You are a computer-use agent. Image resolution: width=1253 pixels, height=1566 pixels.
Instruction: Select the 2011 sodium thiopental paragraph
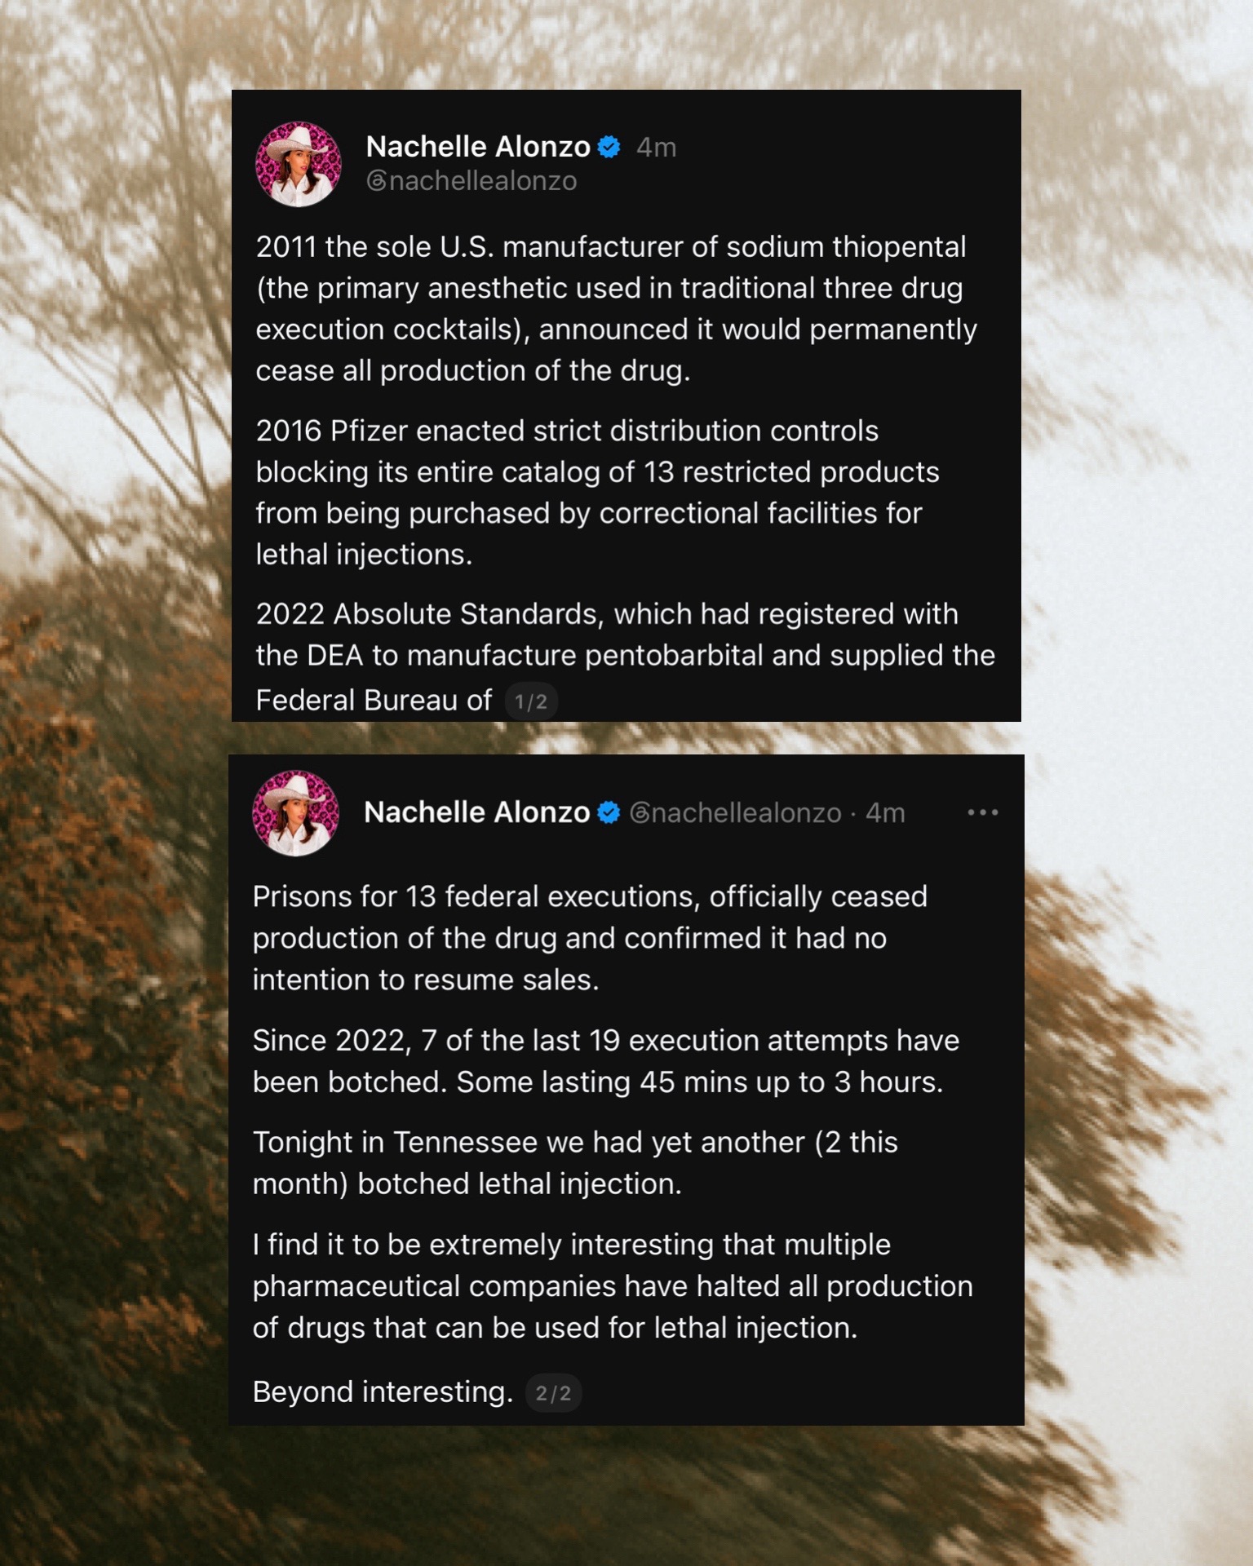(x=616, y=308)
